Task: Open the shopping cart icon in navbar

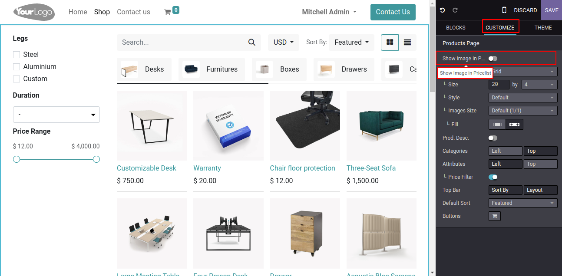Action: pyautogui.click(x=167, y=12)
